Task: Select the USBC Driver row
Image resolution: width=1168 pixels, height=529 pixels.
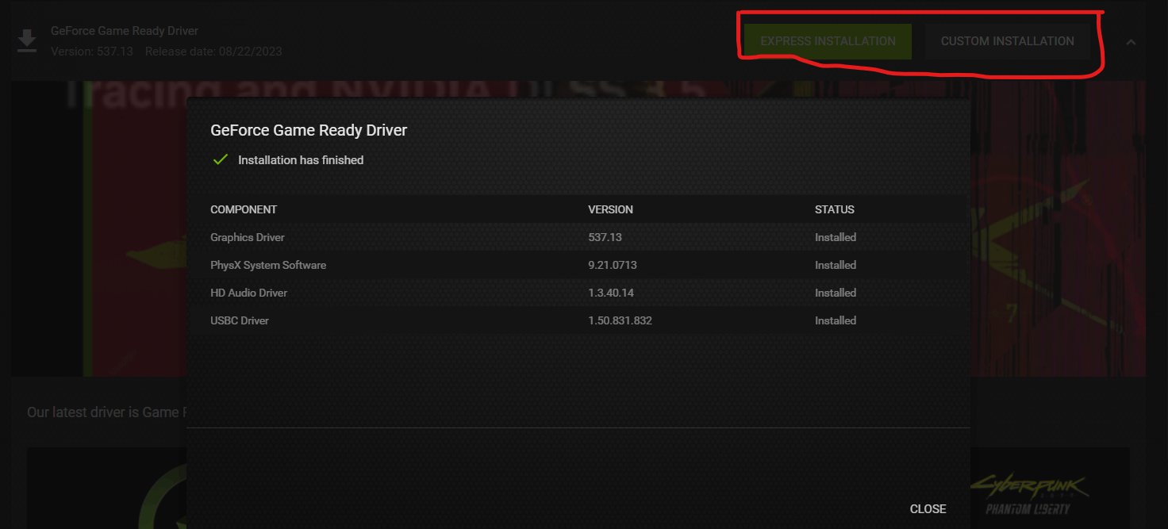Action: pyautogui.click(x=578, y=320)
